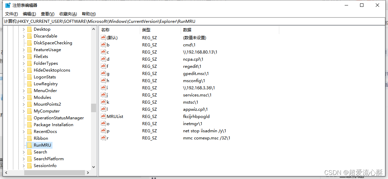Image resolution: width=388 pixels, height=179 pixels.
Task: Click the string icon of value o
Action: [103, 123]
